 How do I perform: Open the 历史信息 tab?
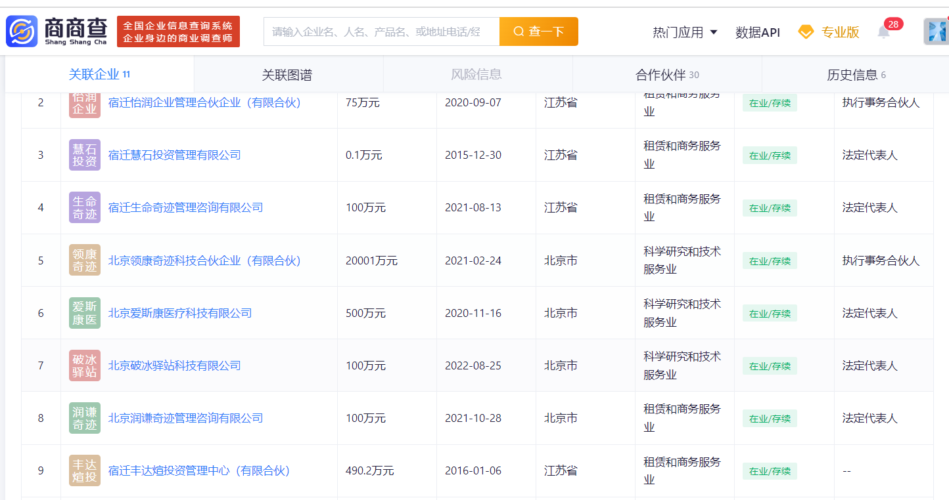(x=856, y=75)
